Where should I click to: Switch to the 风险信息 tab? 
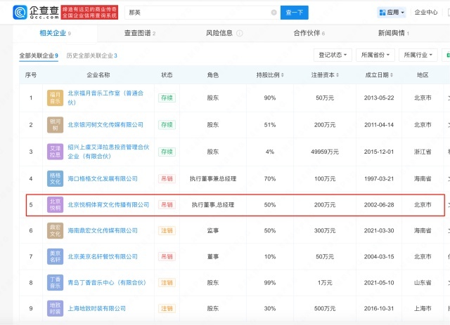219,33
